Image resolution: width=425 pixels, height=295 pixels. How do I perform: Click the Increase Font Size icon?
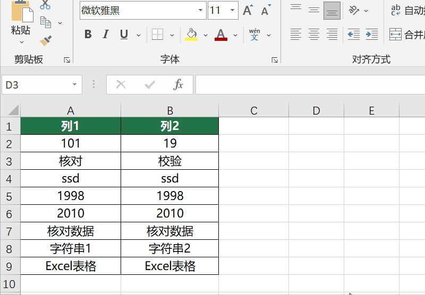[248, 10]
